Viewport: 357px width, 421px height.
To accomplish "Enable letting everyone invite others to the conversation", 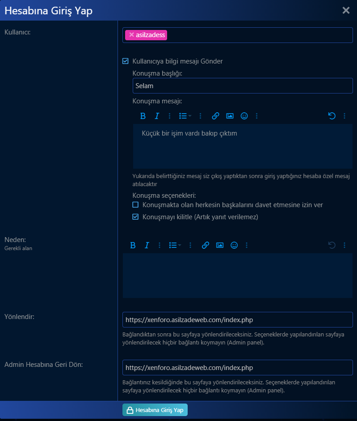I will (135, 205).
